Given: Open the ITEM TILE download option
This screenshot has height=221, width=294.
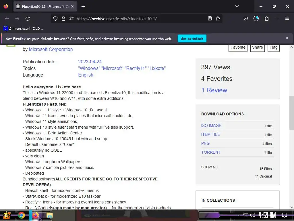Looking at the screenshot, I should 210,135.
